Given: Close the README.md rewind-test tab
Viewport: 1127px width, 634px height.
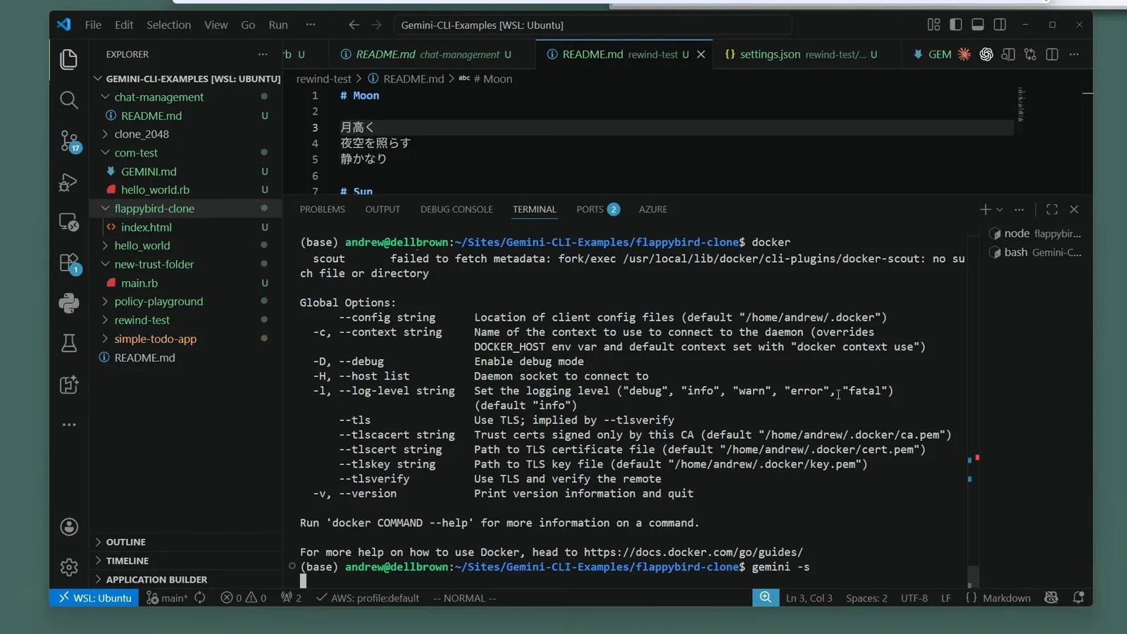Looking at the screenshot, I should click(x=701, y=54).
